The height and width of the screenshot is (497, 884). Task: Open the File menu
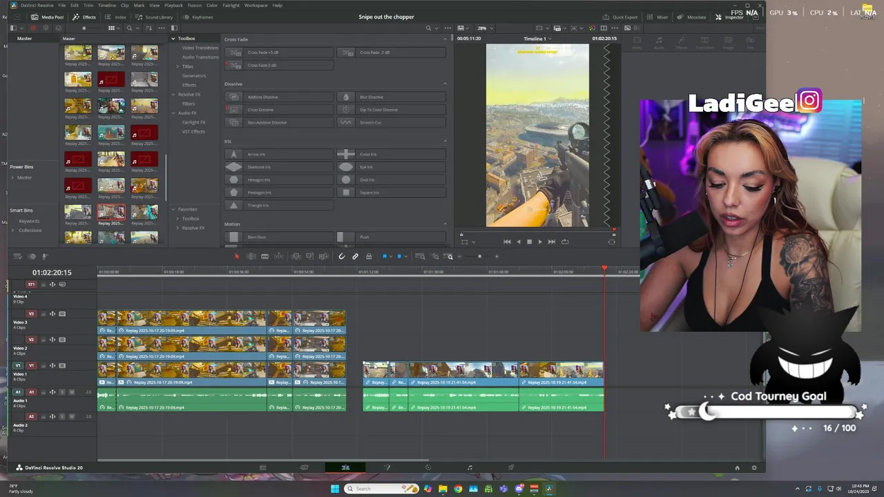coord(61,5)
